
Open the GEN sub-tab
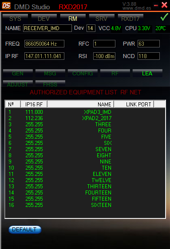tap(18, 74)
